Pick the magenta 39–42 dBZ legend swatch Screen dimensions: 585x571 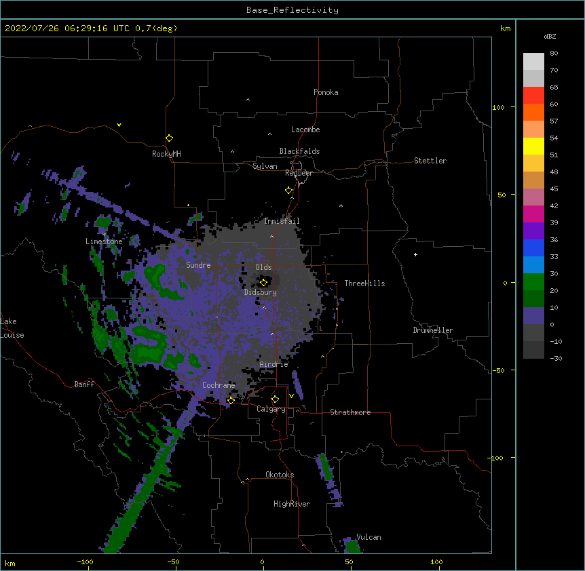pyautogui.click(x=533, y=214)
